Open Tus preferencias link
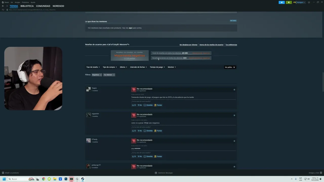 point(231,45)
